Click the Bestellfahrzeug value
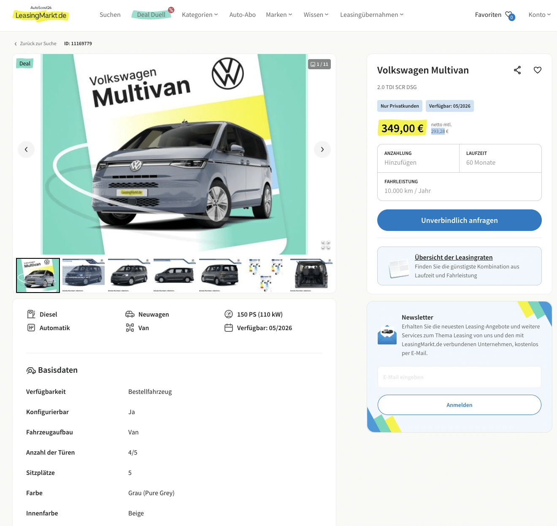 coord(150,392)
